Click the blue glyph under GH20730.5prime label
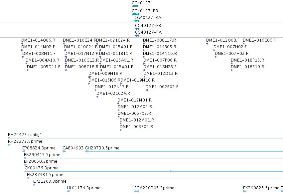Viewport: 283px width, 193px height. (87, 151)
